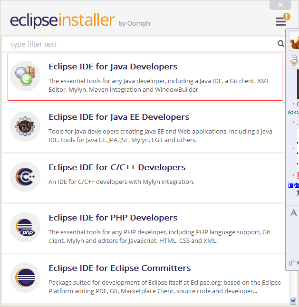Screen dimensions: 299x307
Task: Click the Eclipse Committers package icon
Action: [x=25, y=278]
